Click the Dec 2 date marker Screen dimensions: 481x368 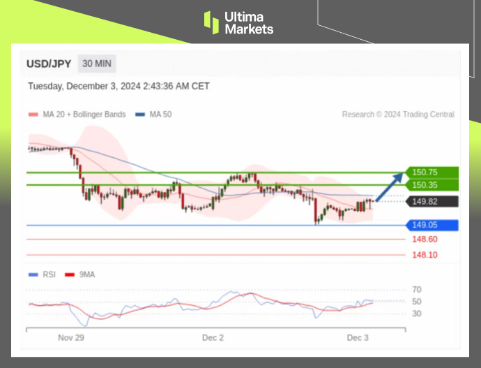[x=213, y=338]
